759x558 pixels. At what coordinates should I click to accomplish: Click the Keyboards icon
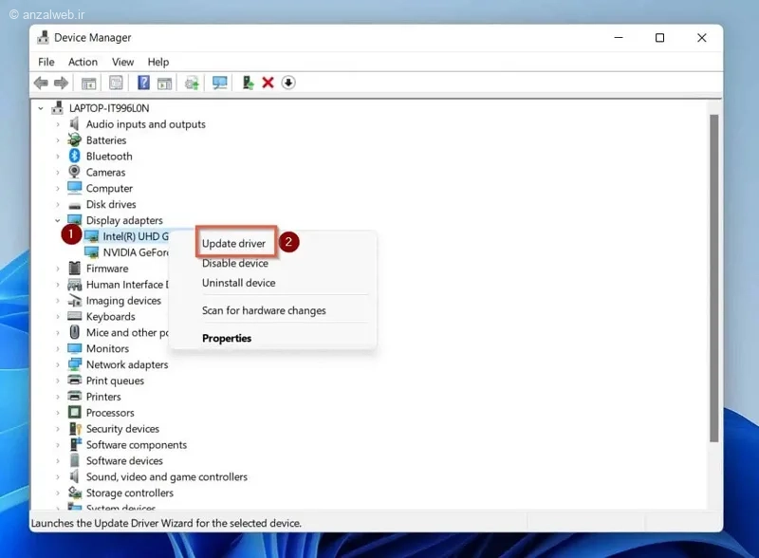tap(74, 316)
